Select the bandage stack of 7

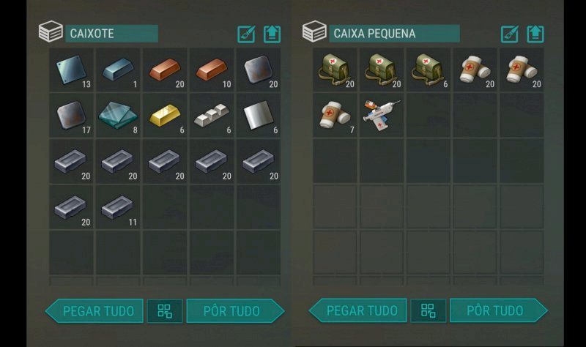click(335, 116)
